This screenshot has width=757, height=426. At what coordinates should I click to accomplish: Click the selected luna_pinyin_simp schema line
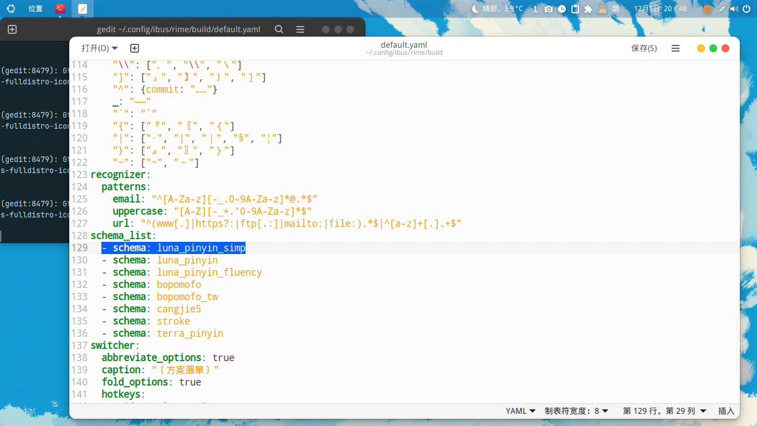coord(173,248)
